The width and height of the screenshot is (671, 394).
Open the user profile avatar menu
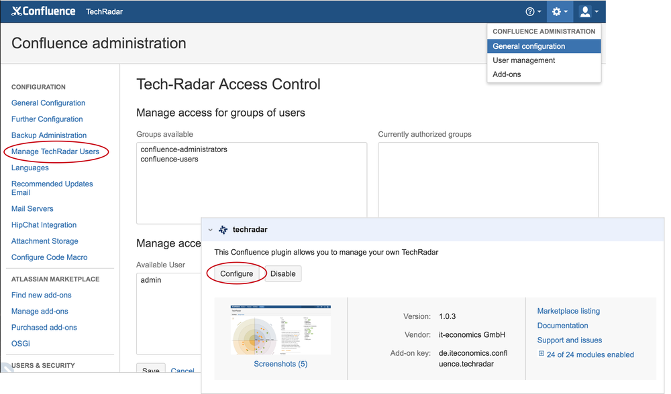pyautogui.click(x=588, y=11)
